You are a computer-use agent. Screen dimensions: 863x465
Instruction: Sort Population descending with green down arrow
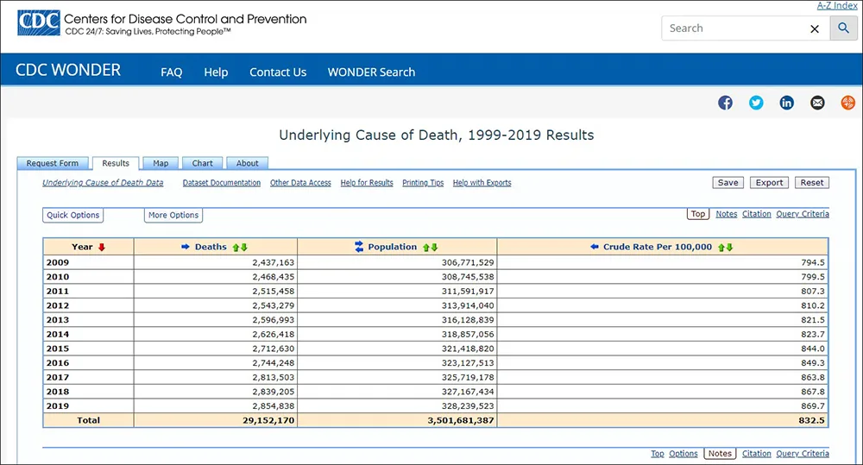coord(434,248)
